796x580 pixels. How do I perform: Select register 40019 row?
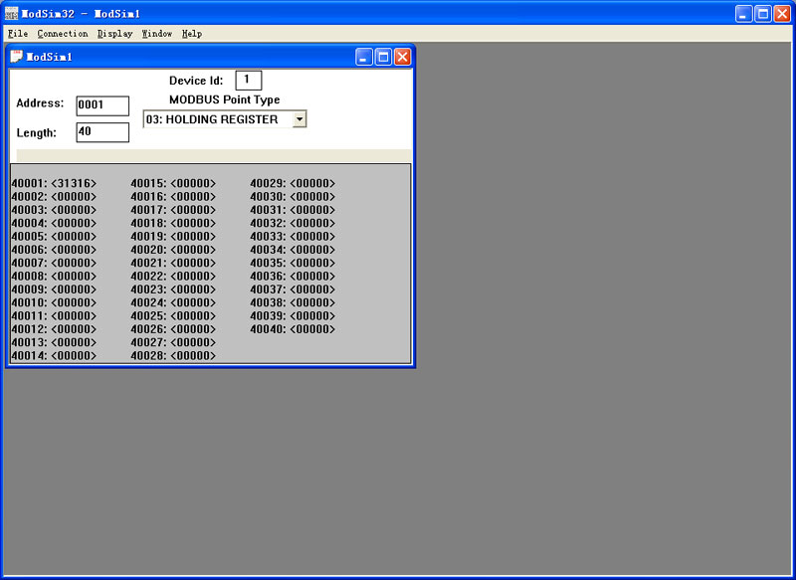173,236
